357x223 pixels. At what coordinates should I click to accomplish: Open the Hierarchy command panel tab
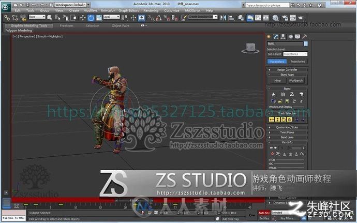coord(283,37)
